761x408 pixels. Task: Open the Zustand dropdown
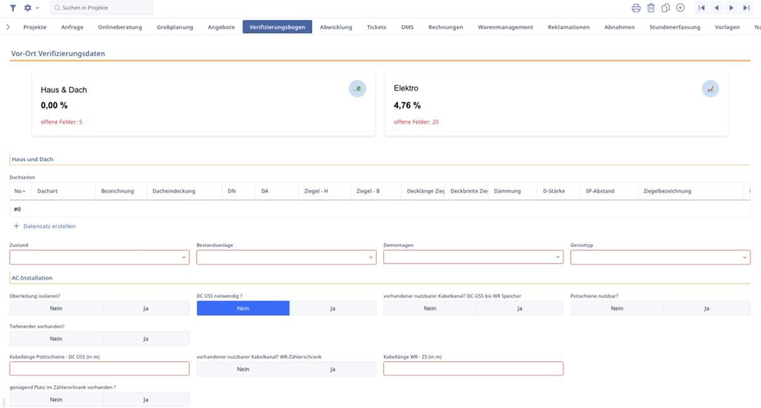(99, 257)
